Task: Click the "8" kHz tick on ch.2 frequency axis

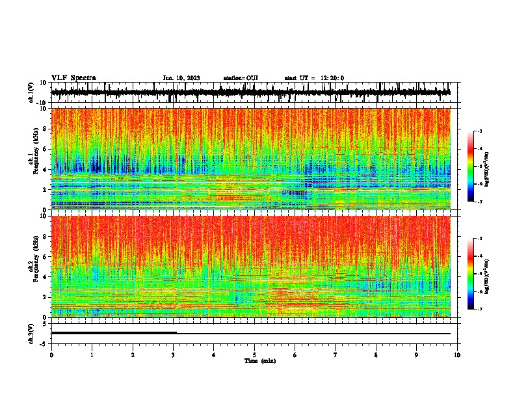Action: click(45, 237)
